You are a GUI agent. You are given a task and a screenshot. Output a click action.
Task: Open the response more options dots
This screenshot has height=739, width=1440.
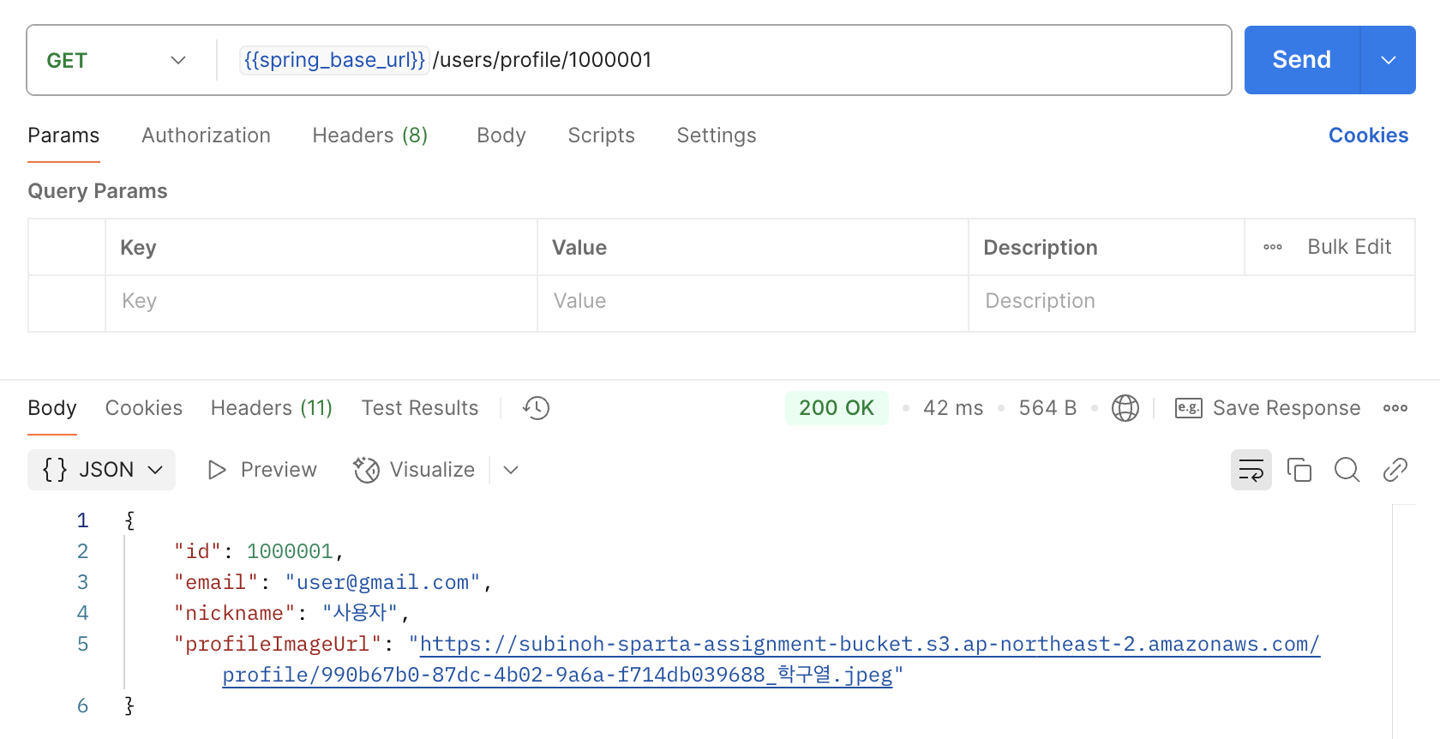coord(1395,408)
